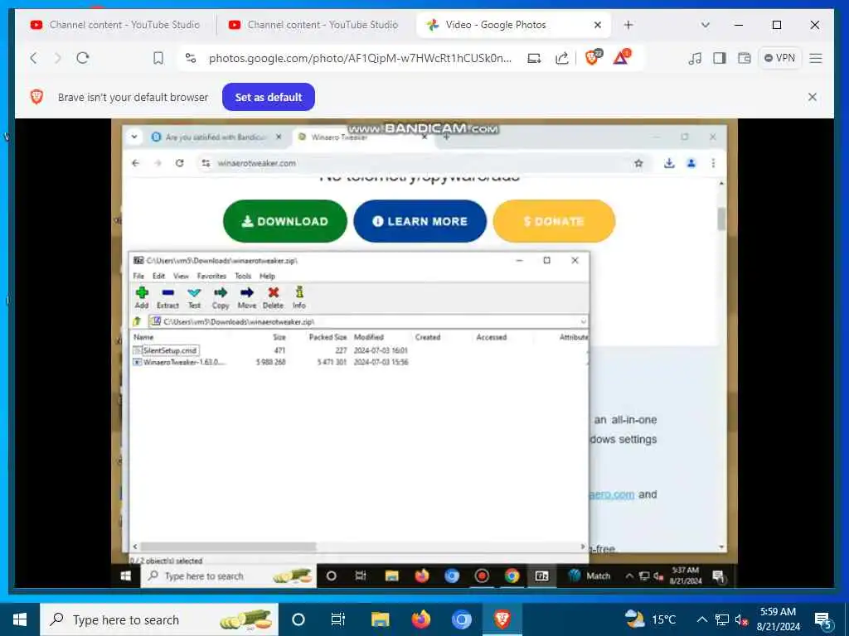Bookmark this page in Brave
849x636 pixels.
tap(158, 58)
